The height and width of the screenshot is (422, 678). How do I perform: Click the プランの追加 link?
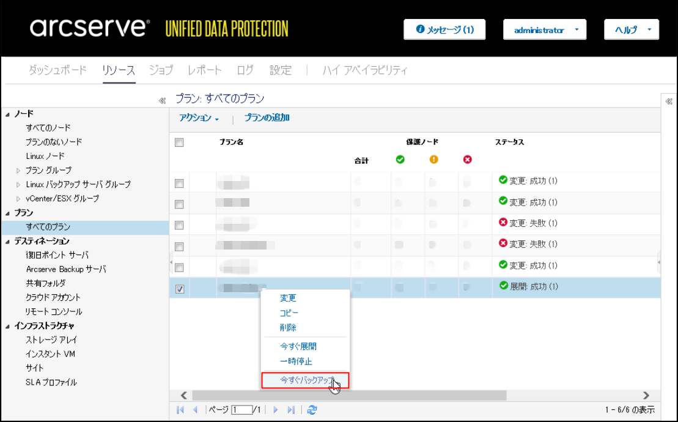(267, 117)
